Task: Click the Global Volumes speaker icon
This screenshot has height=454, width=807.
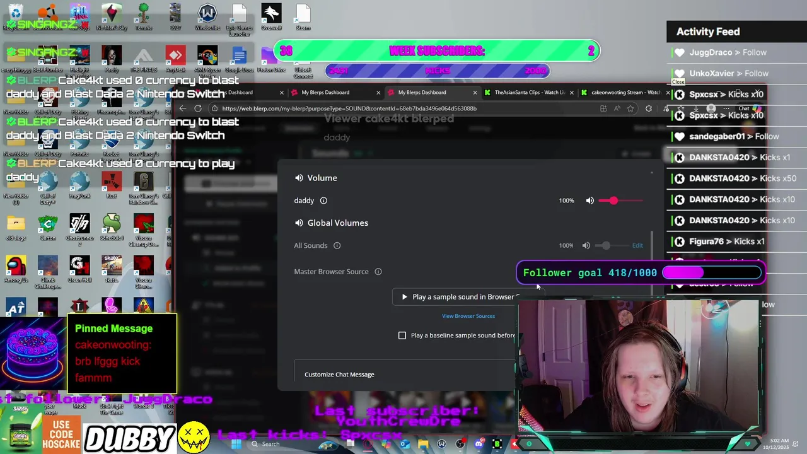Action: click(x=299, y=223)
